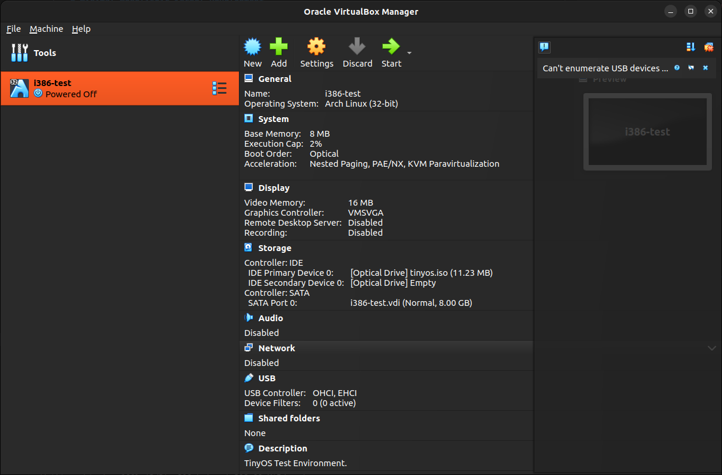Click the Add machine green plus icon

[x=278, y=47]
